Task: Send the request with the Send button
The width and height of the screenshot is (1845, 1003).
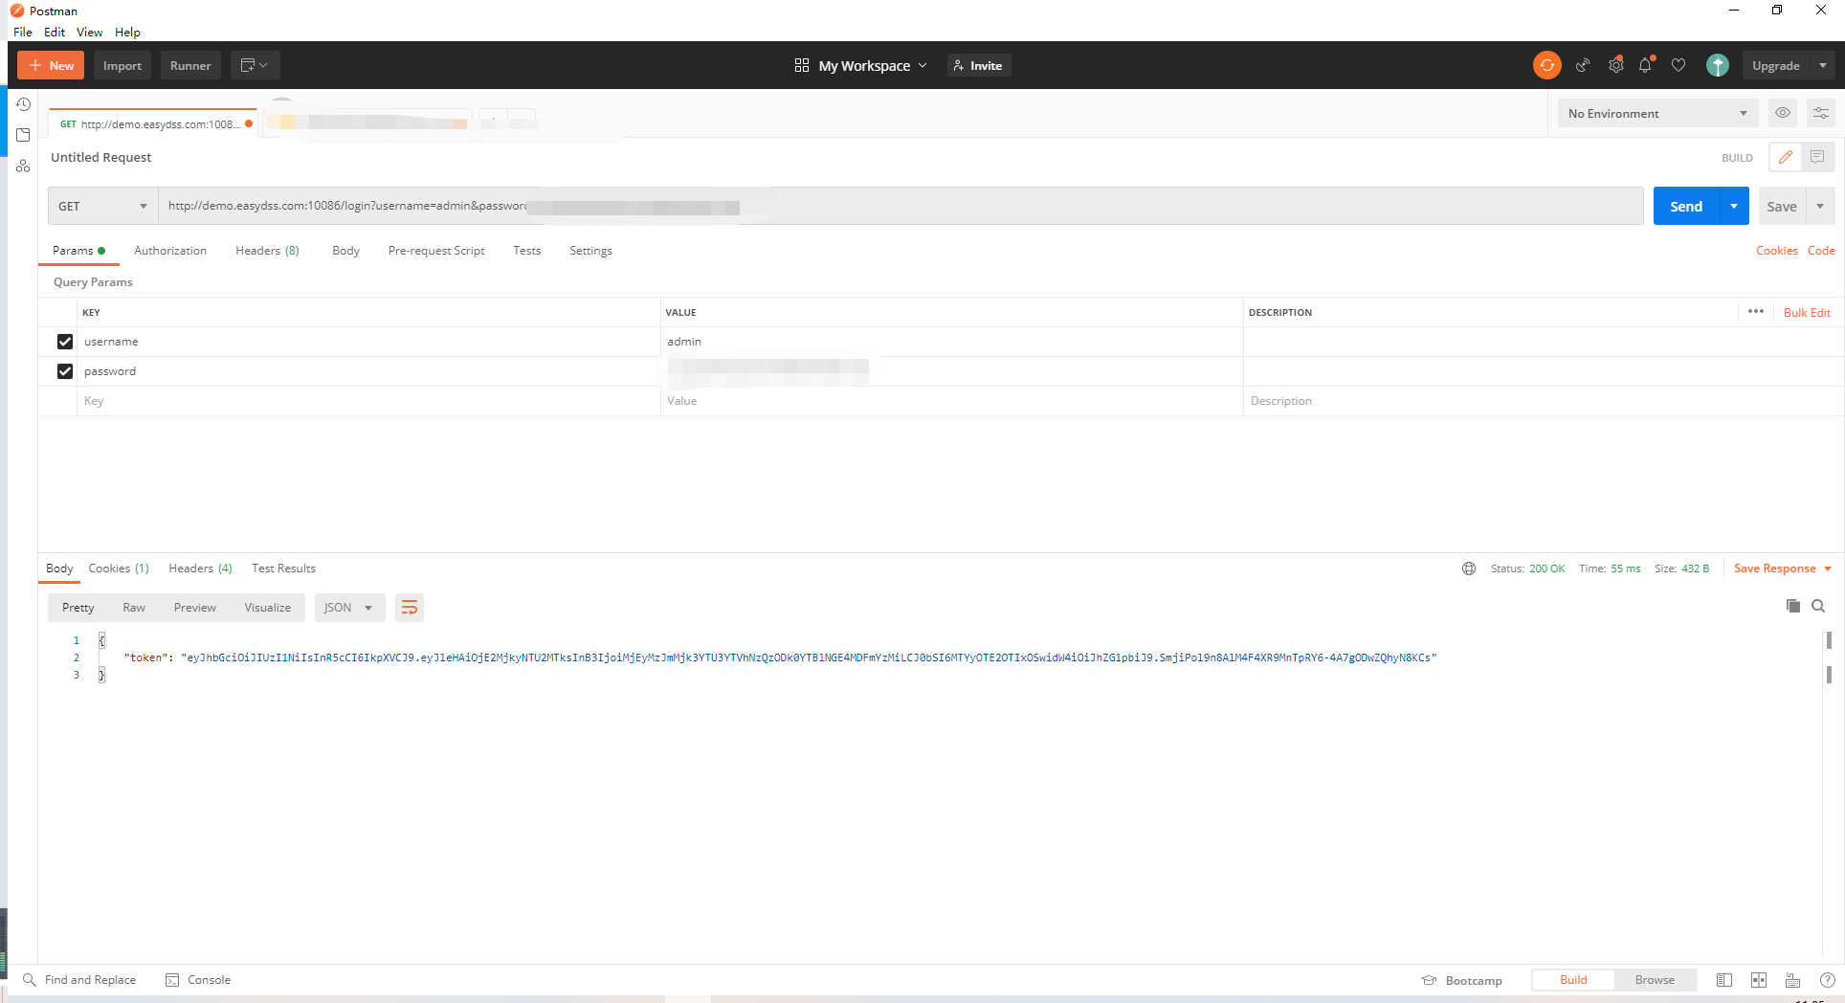Action: point(1686,206)
